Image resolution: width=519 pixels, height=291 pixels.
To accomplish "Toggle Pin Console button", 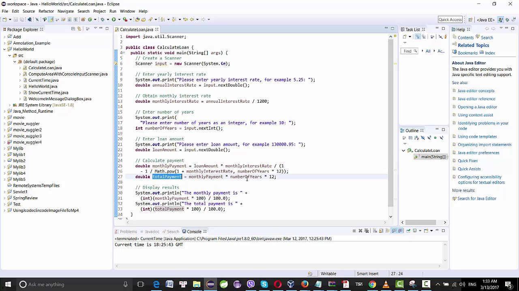I will tap(408, 231).
